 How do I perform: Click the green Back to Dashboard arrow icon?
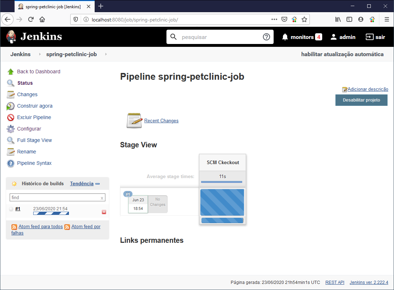pos(11,72)
